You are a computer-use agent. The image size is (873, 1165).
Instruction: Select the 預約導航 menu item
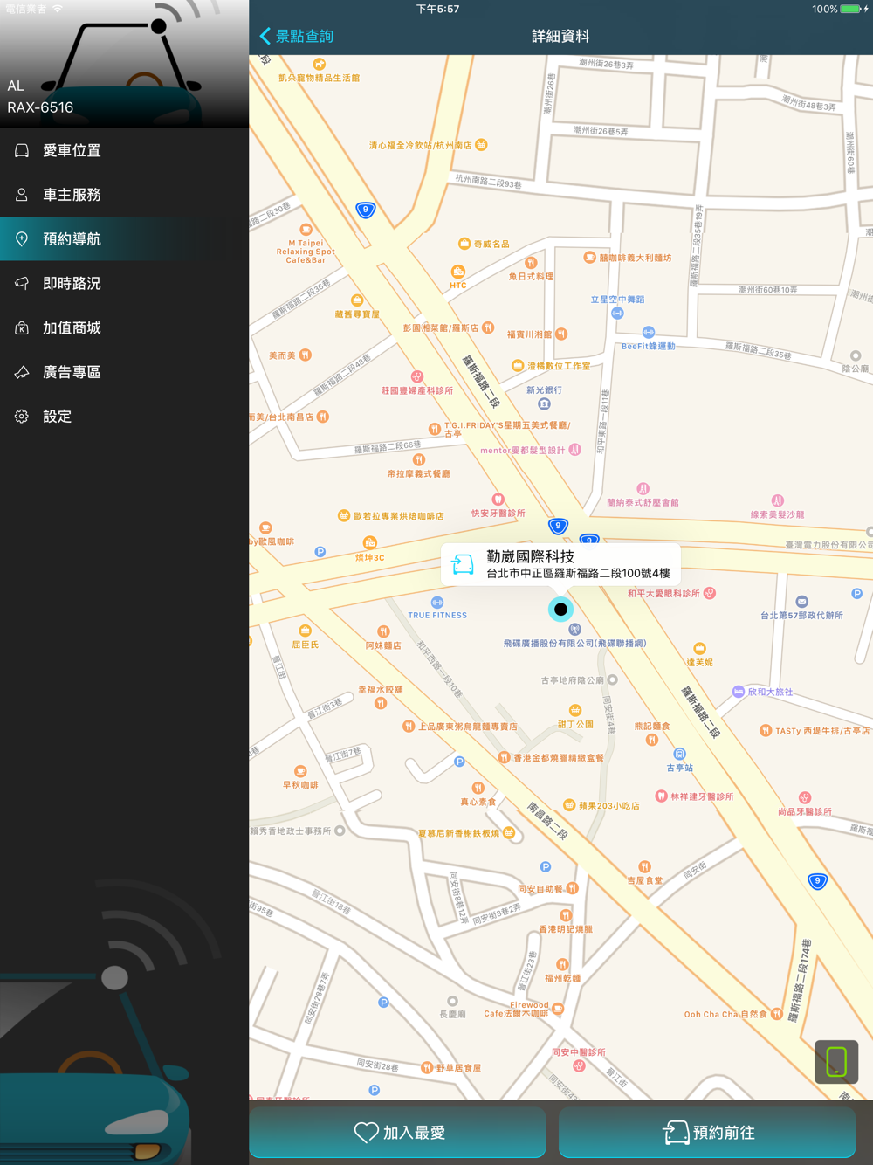(x=124, y=238)
